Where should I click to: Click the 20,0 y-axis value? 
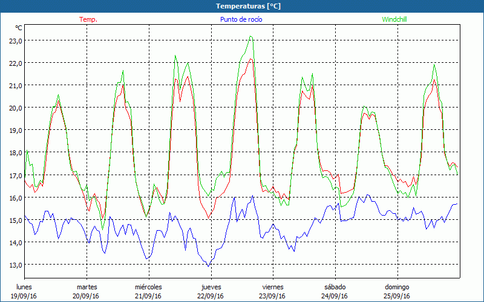click(x=15, y=108)
